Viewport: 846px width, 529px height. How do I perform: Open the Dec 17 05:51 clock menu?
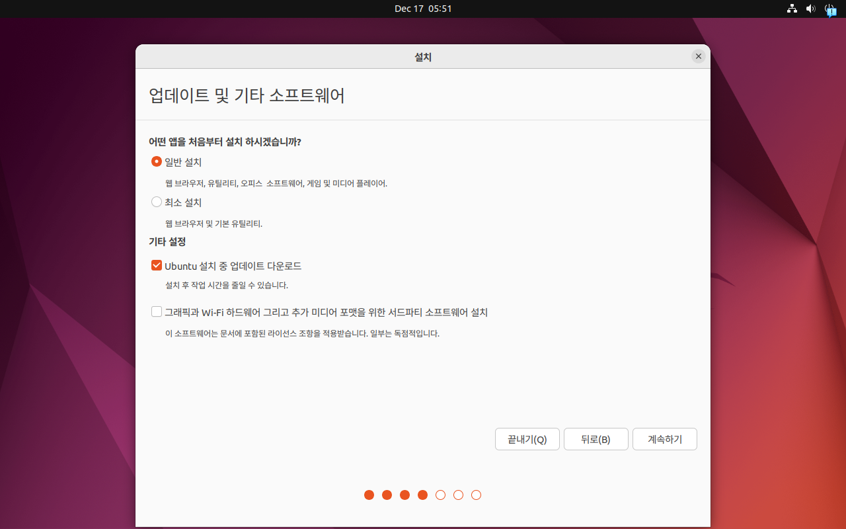pos(423,9)
